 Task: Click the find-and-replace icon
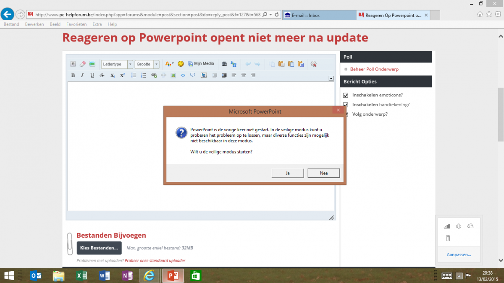click(234, 64)
